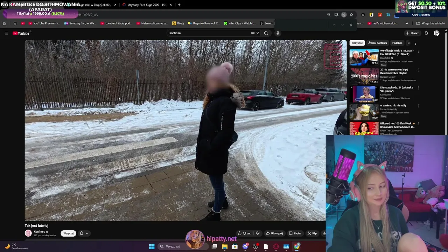Open the YouTube account avatar menu

tap(436, 33)
